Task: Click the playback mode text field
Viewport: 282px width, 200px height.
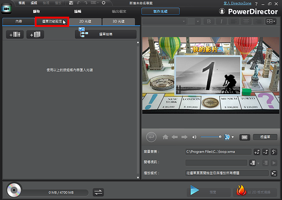Action: pos(227,173)
